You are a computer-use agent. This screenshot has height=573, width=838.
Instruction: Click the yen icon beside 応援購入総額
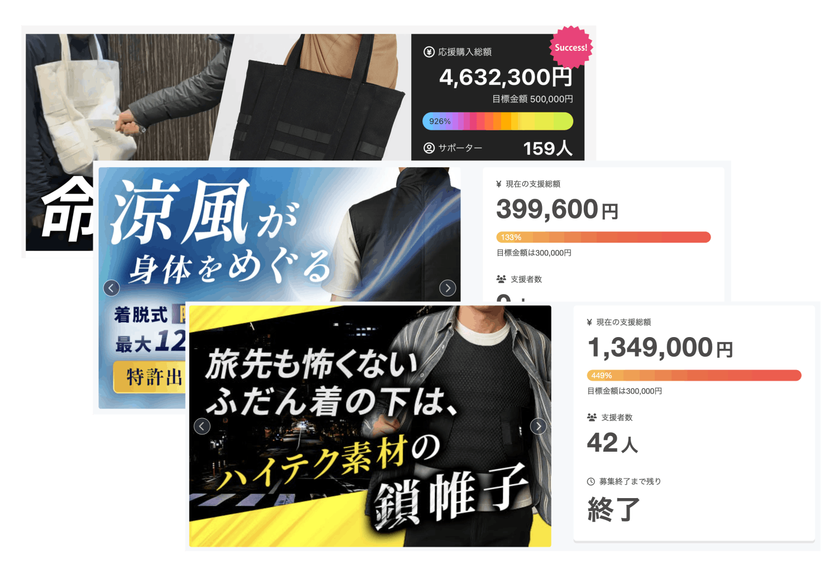point(429,52)
